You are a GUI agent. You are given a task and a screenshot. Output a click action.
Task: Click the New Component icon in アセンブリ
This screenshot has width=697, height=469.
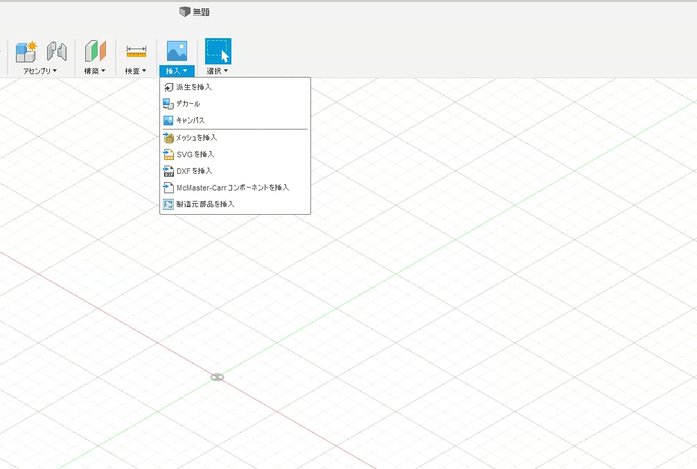[26, 51]
